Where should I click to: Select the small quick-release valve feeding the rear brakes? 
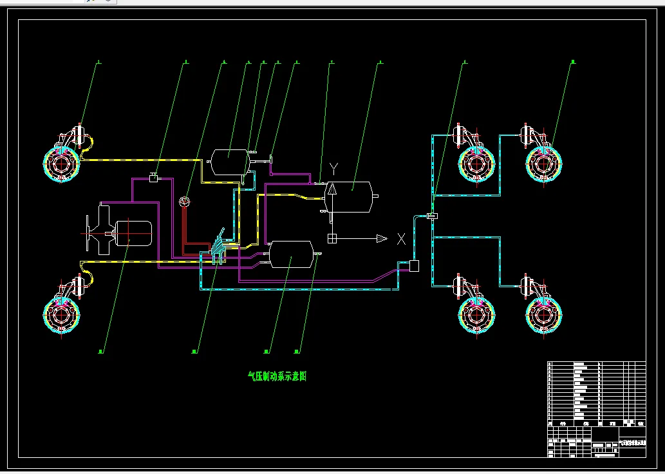point(432,216)
